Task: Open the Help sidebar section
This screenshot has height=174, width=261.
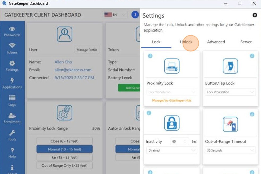Action: 12,153
